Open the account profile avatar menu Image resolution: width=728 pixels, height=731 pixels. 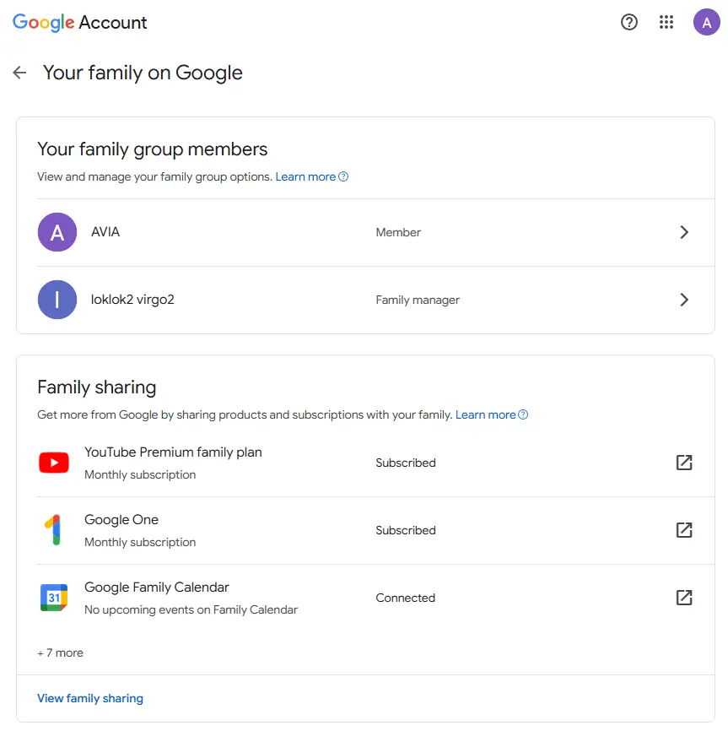706,22
